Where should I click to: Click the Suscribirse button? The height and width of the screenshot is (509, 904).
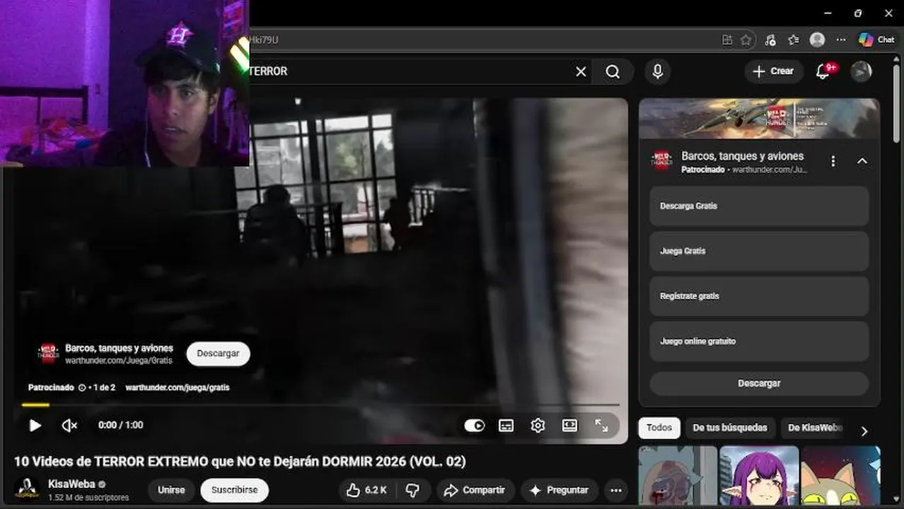[234, 490]
